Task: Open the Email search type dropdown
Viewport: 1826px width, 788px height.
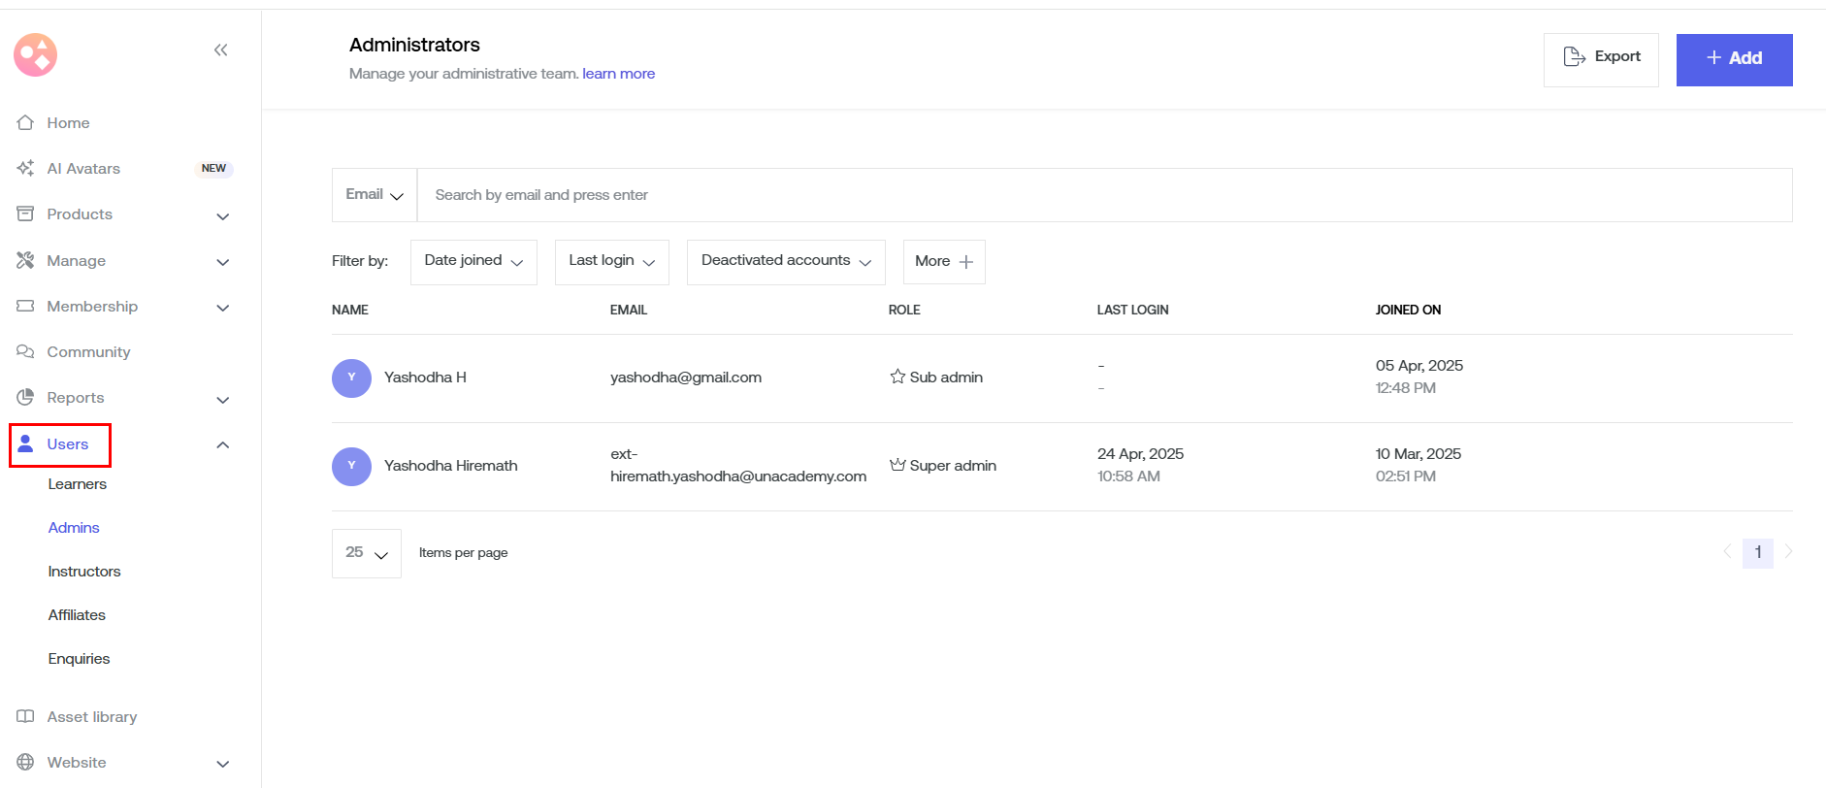Action: [375, 195]
